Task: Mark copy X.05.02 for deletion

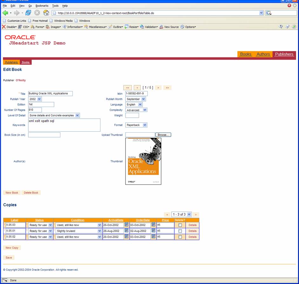Action: pos(180,237)
